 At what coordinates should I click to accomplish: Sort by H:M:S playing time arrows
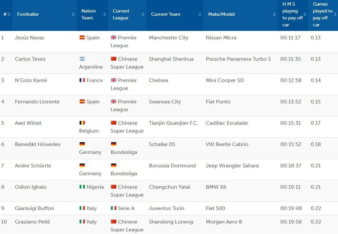click(x=305, y=15)
